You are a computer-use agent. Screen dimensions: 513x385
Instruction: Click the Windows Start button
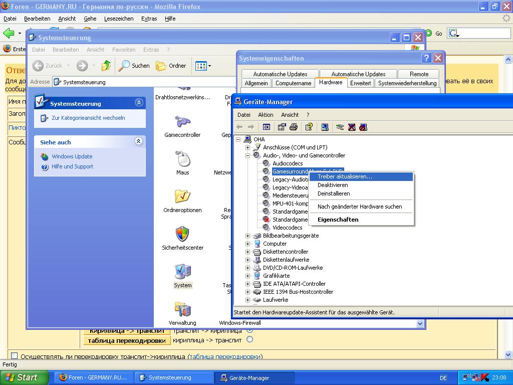coord(24,377)
